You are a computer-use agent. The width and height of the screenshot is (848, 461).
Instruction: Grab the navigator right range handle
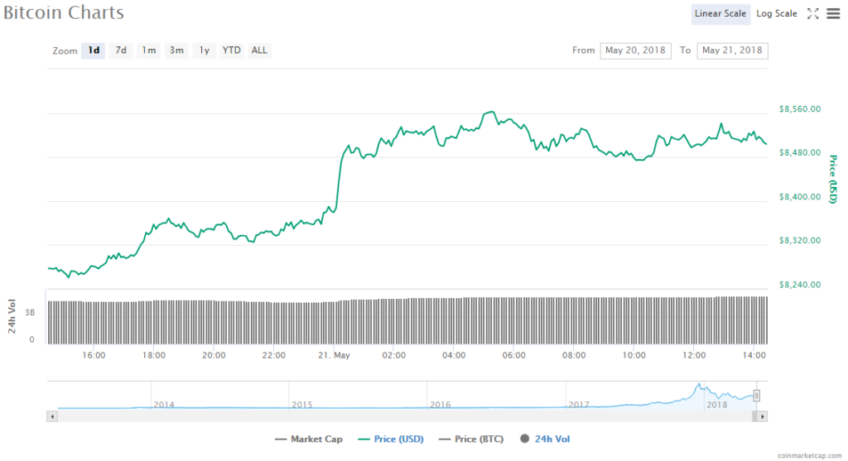(756, 396)
